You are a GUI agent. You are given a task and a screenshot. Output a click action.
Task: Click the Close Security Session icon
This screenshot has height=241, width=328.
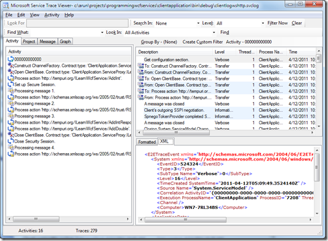pyautogui.click(x=10, y=141)
